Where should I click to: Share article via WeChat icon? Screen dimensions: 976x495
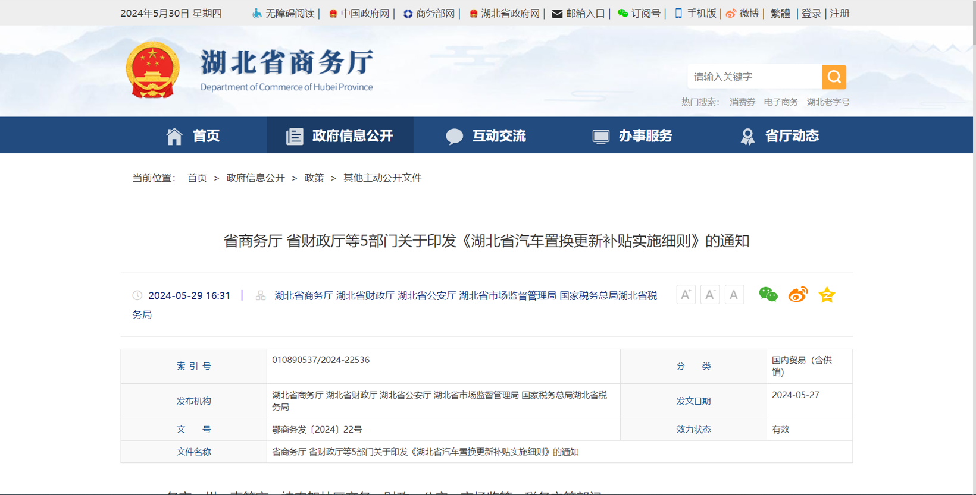click(x=768, y=295)
